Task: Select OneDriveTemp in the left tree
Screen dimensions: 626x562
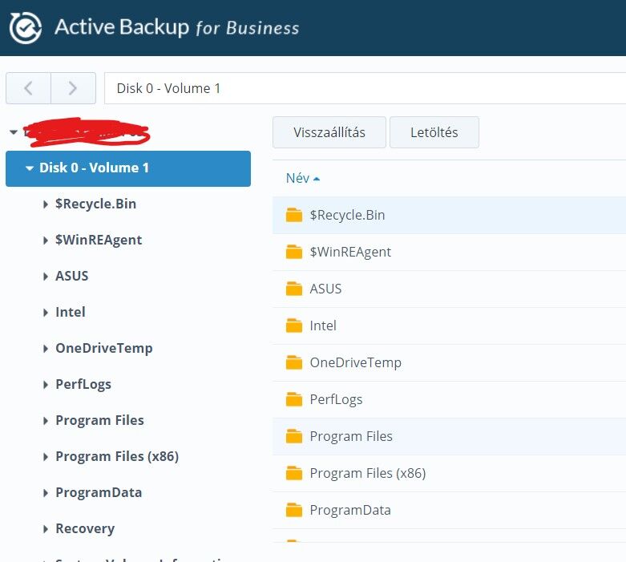Action: (104, 348)
